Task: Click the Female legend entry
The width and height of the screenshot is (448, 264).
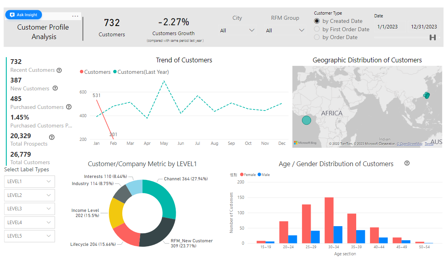Action: pyautogui.click(x=248, y=174)
